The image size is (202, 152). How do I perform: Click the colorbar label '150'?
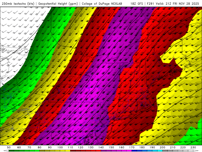click(x=111, y=147)
